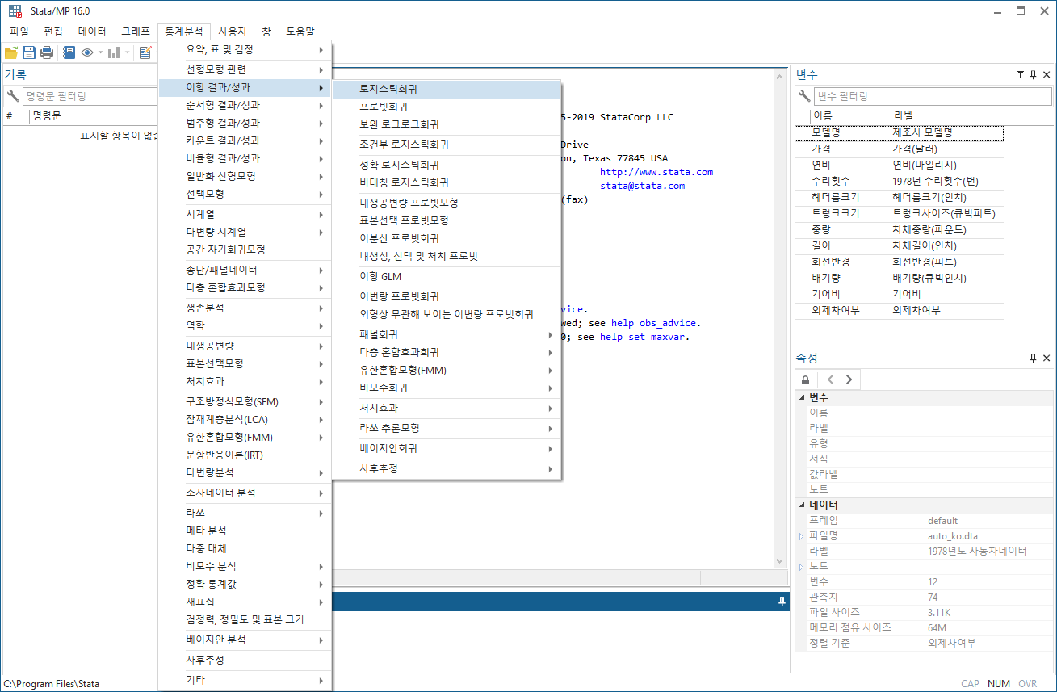Image resolution: width=1057 pixels, height=692 pixels.
Task: Choose 이항 GLM menu entry
Action: pyautogui.click(x=447, y=276)
